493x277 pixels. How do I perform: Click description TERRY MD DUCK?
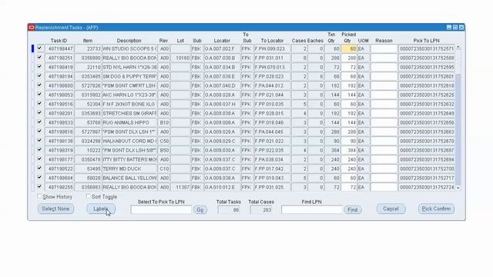coord(129,169)
